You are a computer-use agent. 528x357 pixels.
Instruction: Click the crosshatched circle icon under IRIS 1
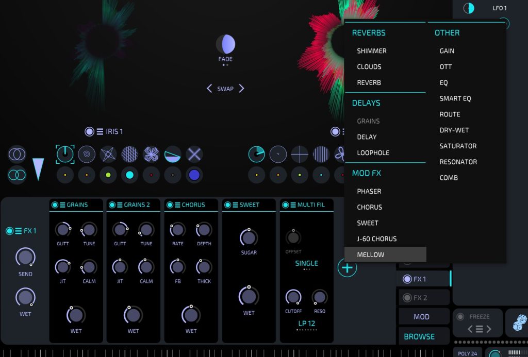[130, 154]
